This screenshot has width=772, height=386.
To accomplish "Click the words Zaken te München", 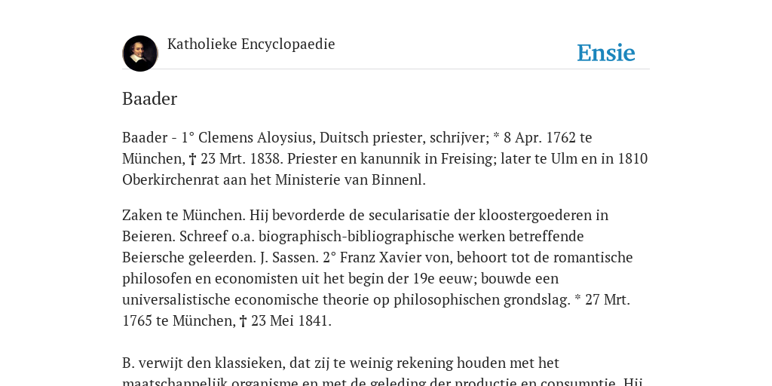I will (x=184, y=215).
